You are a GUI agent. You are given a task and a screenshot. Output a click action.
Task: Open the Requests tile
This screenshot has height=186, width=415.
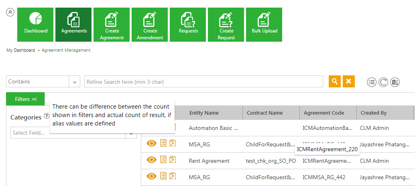coord(188,24)
